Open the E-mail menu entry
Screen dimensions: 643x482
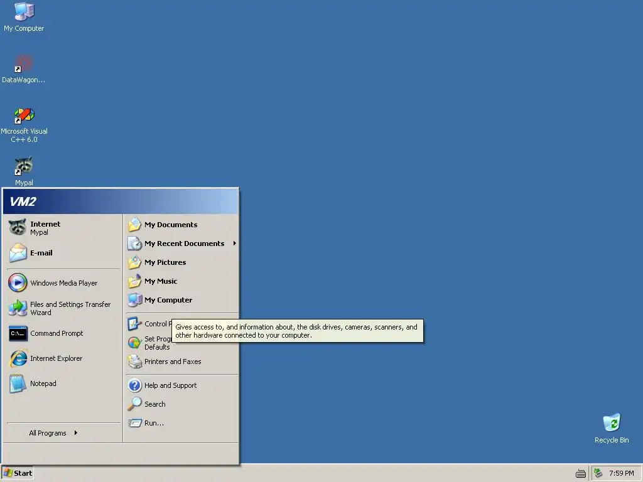(63, 253)
